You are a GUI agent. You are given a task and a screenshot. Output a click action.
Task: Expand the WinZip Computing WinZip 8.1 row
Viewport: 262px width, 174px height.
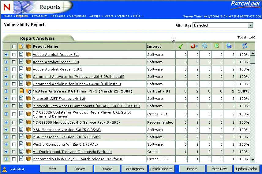[x=6, y=144]
